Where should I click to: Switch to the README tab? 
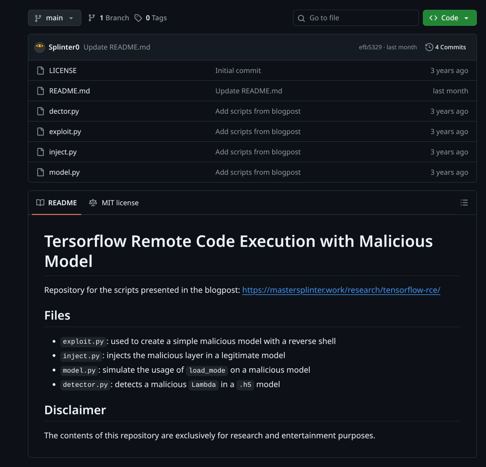pos(56,203)
